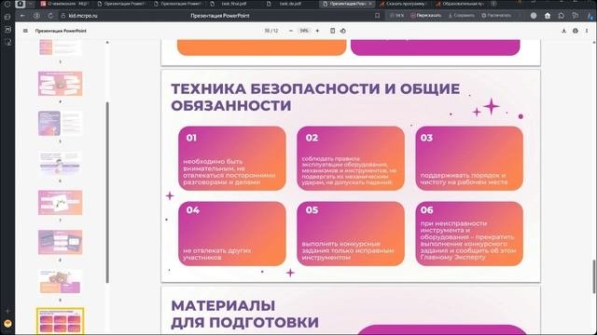This screenshot has width=597, height=335.
Task: Download the PDF using the toolbar download icon
Action: point(563,31)
